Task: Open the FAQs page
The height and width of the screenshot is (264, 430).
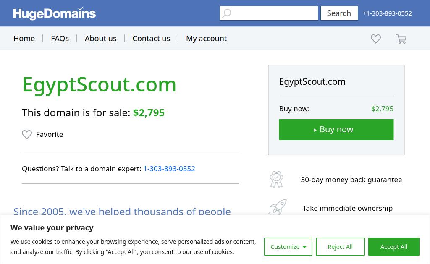Action: click(x=60, y=38)
